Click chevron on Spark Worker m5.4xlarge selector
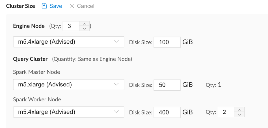268x128 pixels. point(116,112)
